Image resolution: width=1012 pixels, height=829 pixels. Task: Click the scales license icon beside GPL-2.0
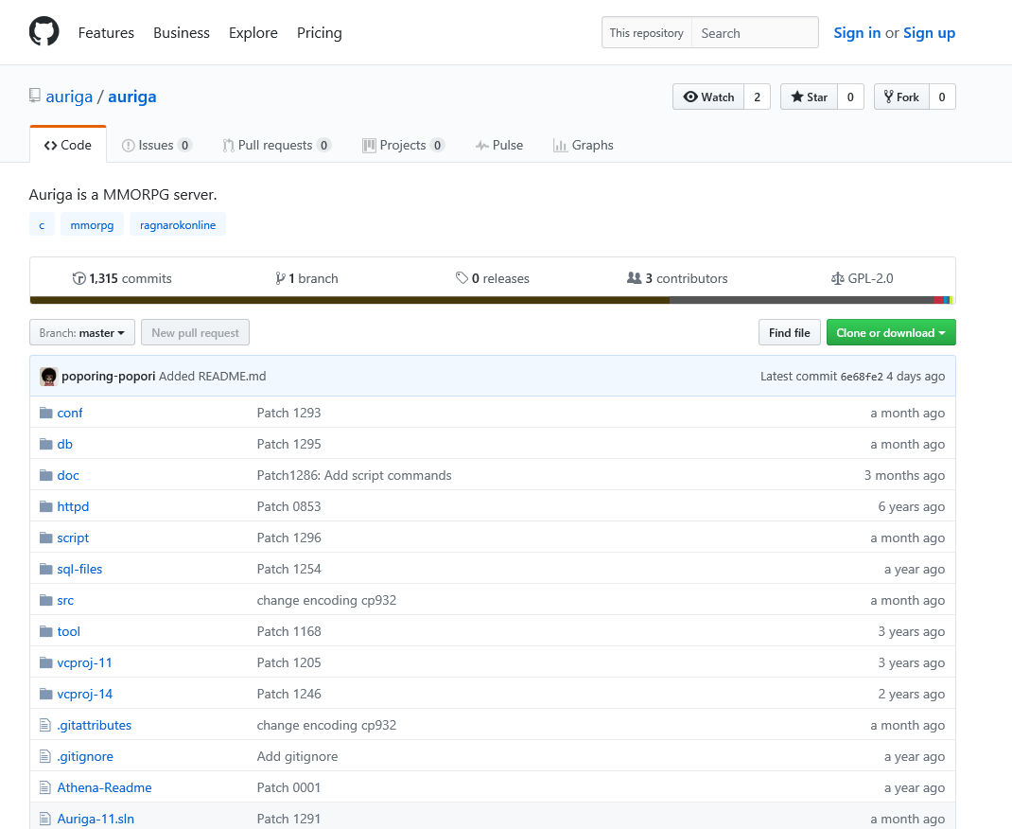tap(838, 278)
